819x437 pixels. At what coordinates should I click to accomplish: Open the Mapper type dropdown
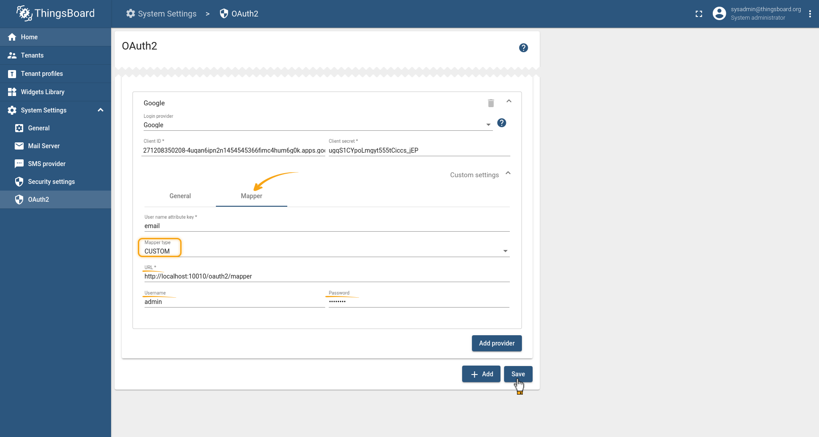[x=327, y=251]
